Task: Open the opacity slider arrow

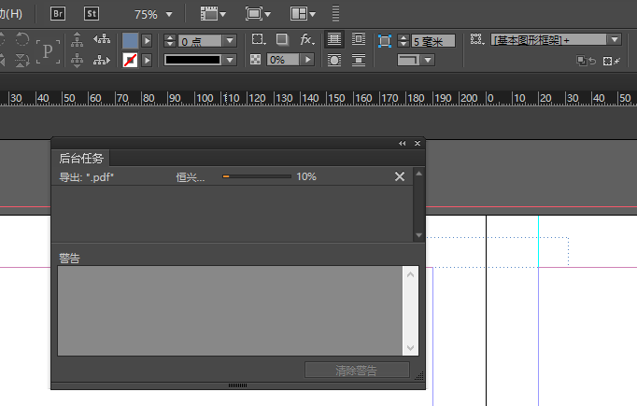Action: tap(308, 60)
